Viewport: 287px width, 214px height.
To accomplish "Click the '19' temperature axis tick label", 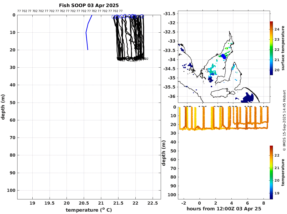I will (32, 203).
